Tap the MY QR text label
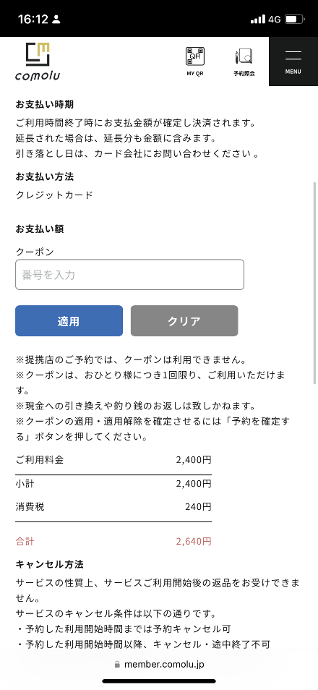Viewport: 318px width, 690px height. [x=195, y=74]
